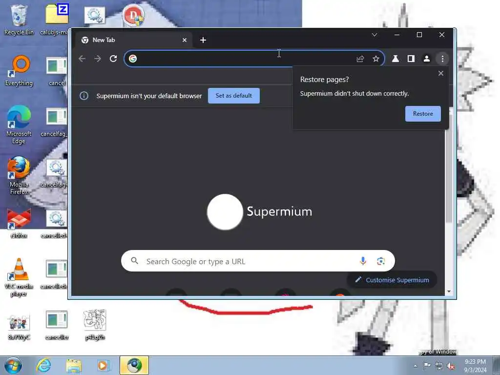Maximize the Supermium window
The image size is (500, 375).
(x=419, y=35)
